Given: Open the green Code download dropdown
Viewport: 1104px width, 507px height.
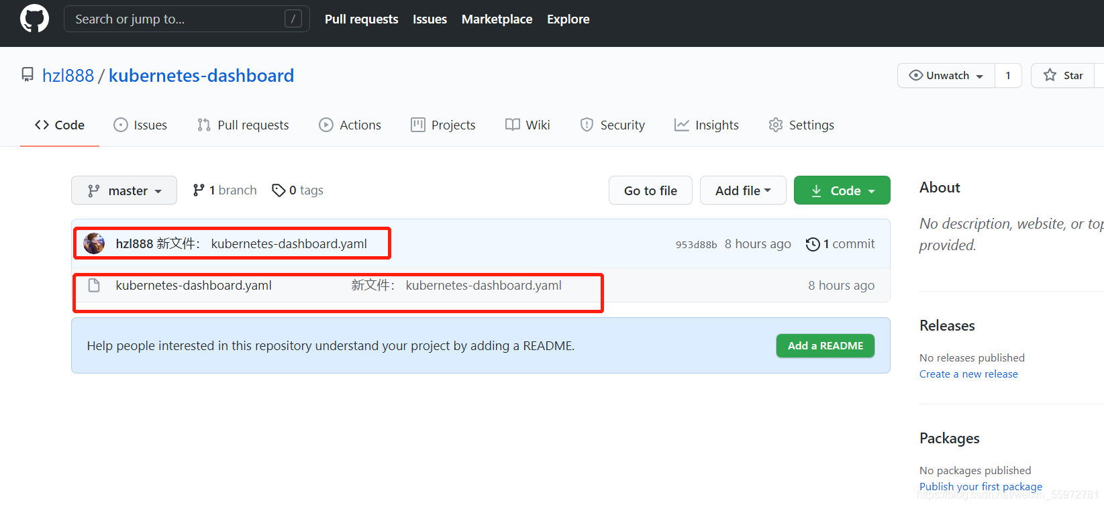Looking at the screenshot, I should point(842,190).
